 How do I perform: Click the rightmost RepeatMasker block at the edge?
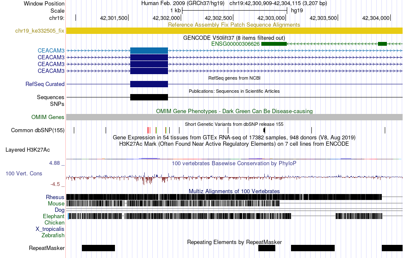tap(392, 248)
